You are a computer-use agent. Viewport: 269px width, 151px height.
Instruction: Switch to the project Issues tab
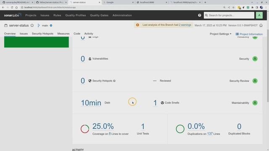24,34
